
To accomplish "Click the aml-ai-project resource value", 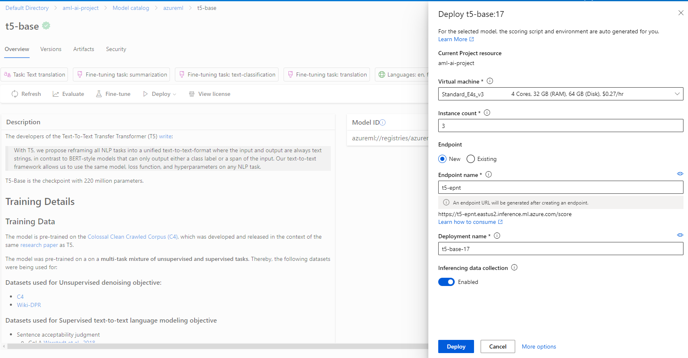I will 456,63.
